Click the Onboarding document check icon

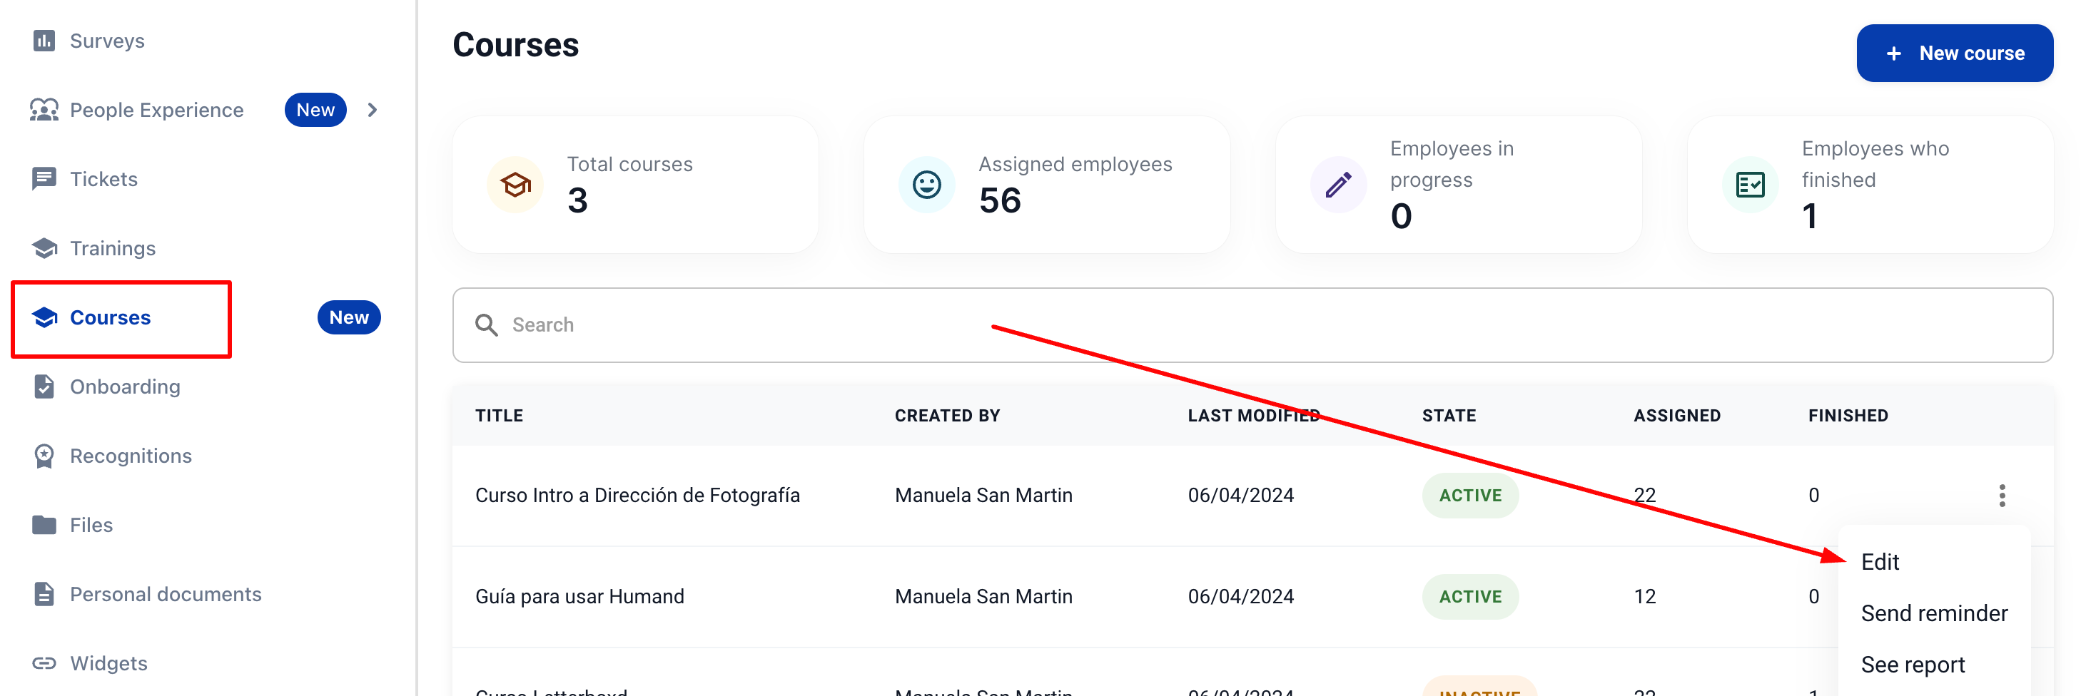pyautogui.click(x=44, y=387)
